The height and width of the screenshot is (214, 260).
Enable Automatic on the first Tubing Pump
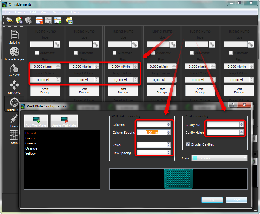tap(37, 53)
